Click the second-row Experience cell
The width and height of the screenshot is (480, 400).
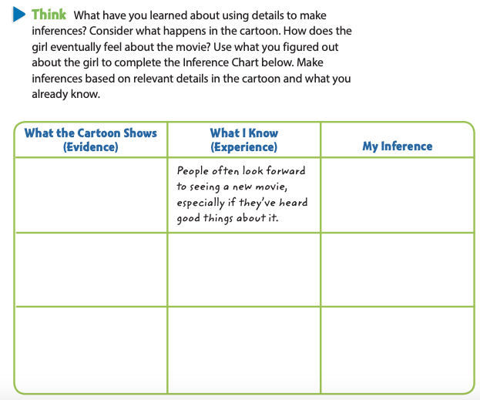(x=243, y=269)
